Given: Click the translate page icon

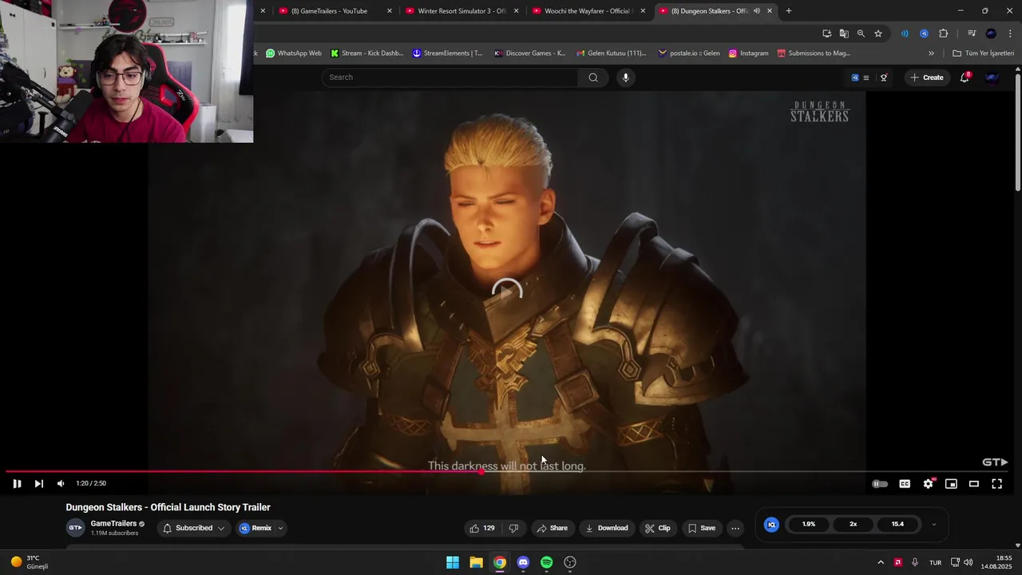Looking at the screenshot, I should pyautogui.click(x=844, y=34).
